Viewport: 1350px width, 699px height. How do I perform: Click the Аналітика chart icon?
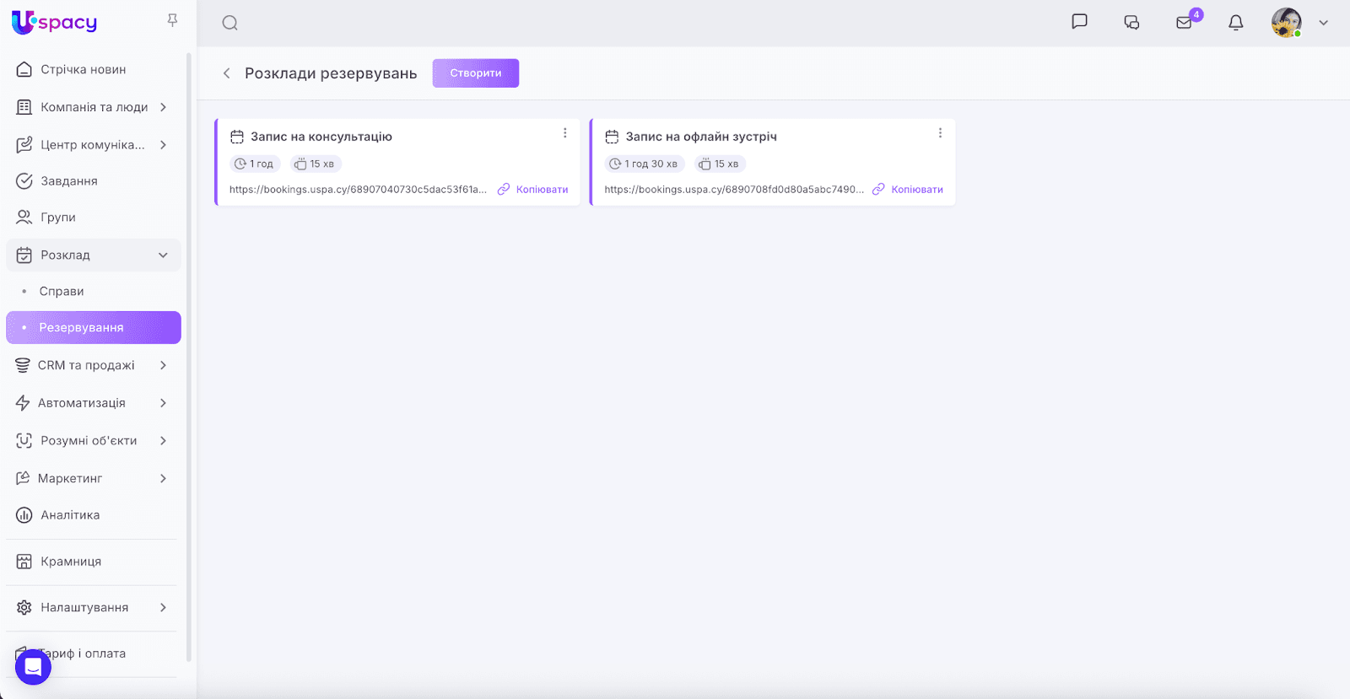coord(24,515)
